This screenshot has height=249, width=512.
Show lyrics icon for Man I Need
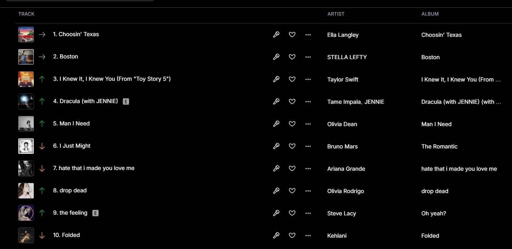click(x=276, y=124)
